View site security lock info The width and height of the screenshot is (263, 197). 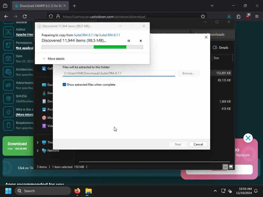58,16
